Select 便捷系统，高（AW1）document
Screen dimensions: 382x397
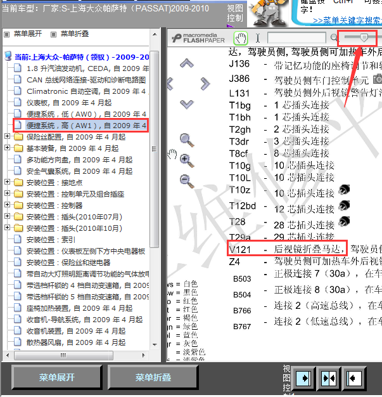point(86,126)
